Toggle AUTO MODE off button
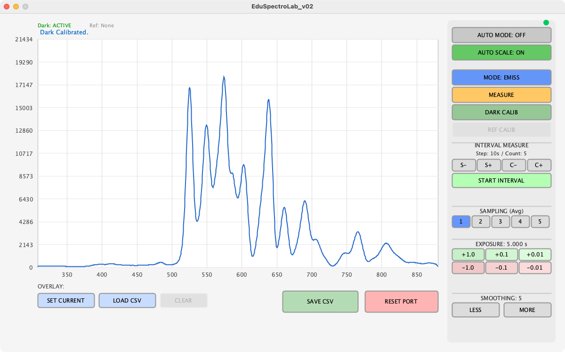This screenshot has width=565, height=352. click(x=501, y=35)
